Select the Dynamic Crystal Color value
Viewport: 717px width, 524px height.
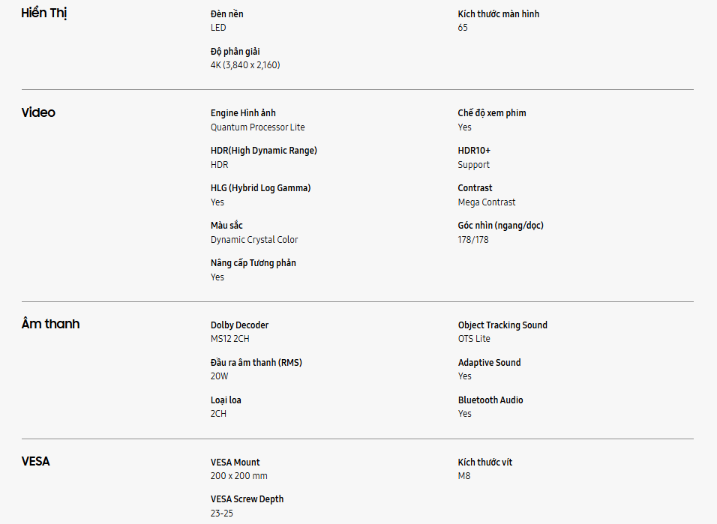click(x=253, y=240)
